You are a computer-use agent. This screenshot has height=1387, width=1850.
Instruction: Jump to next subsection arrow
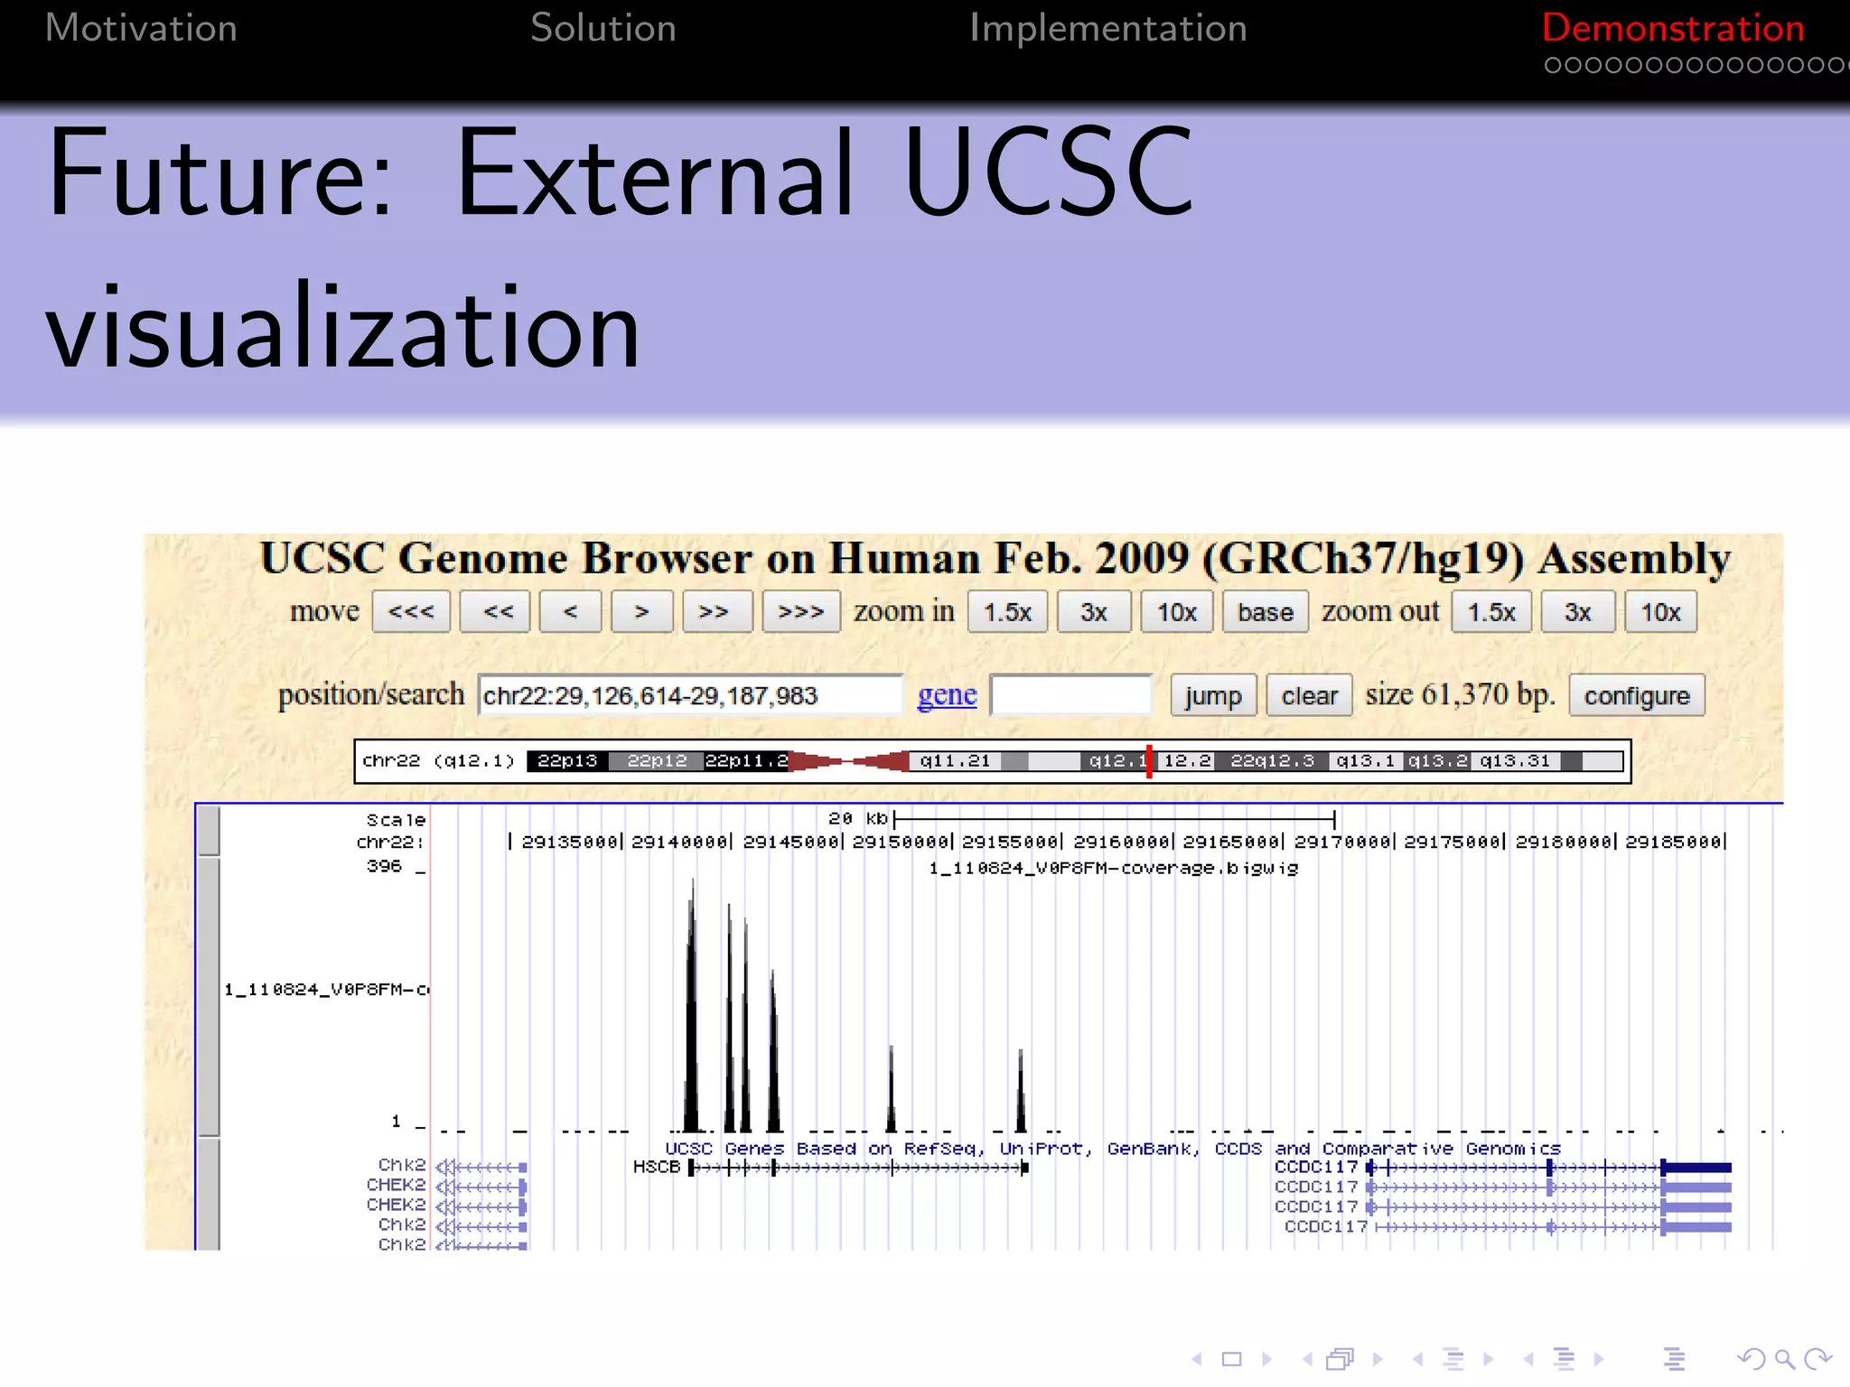[1488, 1359]
